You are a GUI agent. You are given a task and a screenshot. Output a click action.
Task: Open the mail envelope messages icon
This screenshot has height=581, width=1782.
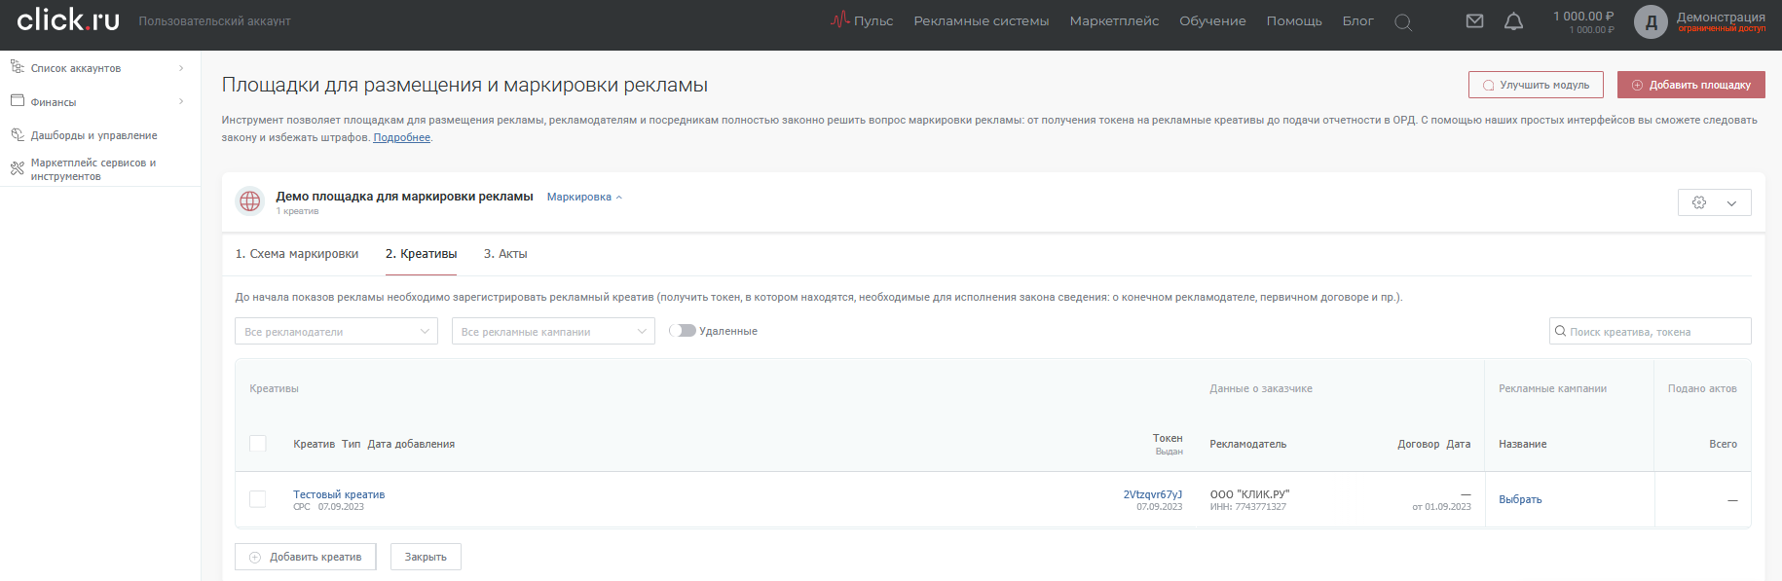point(1474,21)
